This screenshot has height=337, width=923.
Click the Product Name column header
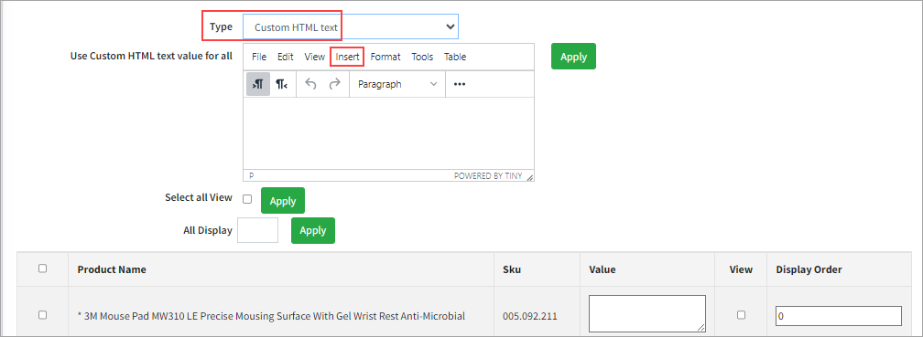click(112, 269)
